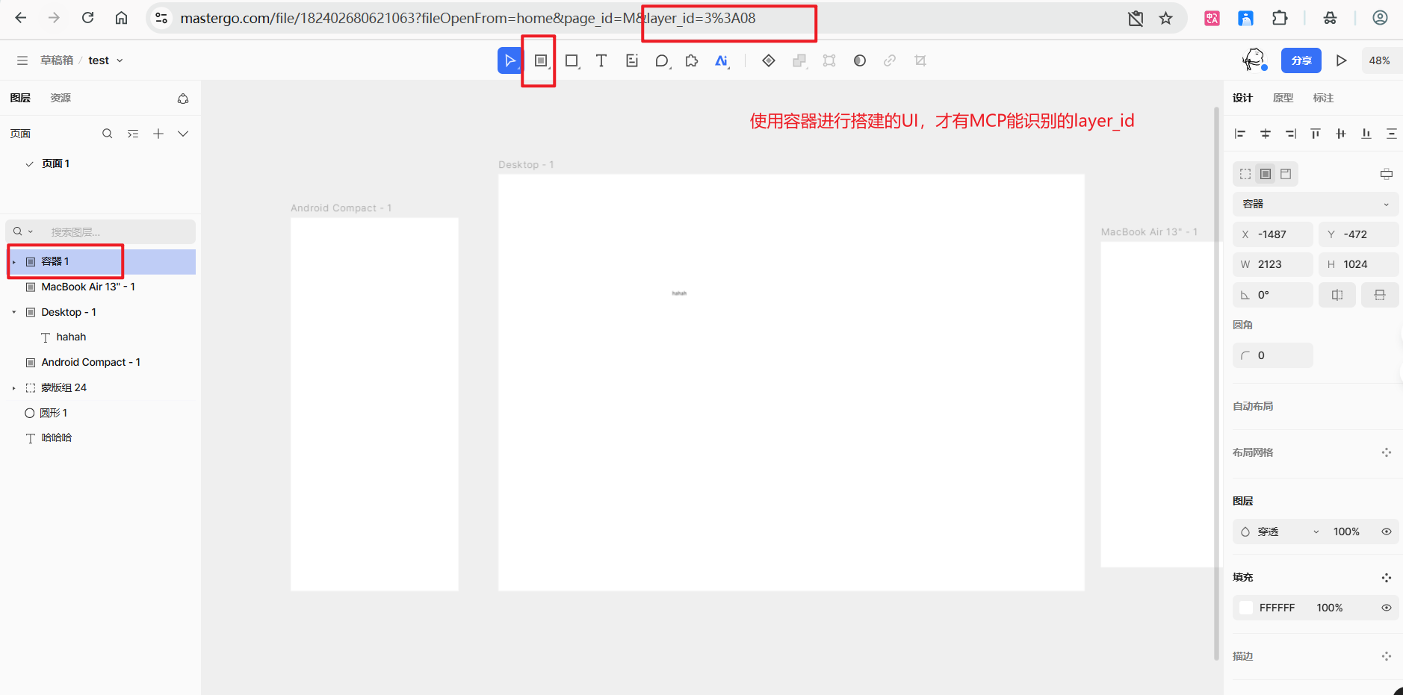
Task: Open the browser extensions puzzle icon
Action: click(1280, 18)
